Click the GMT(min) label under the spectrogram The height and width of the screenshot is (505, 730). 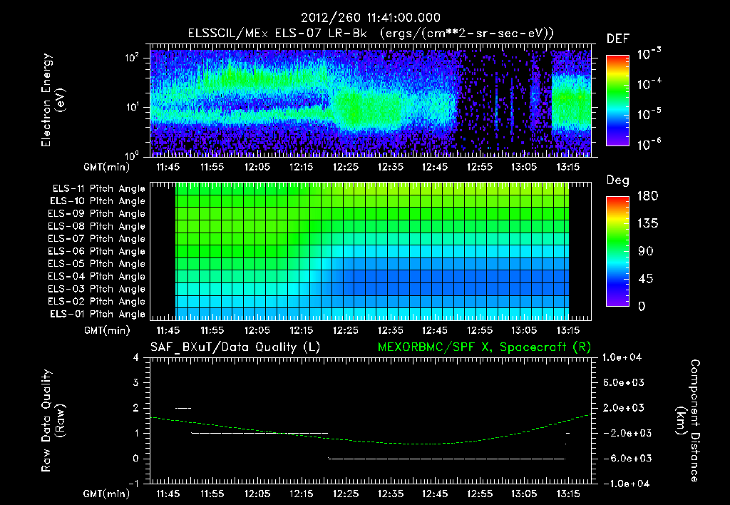(107, 167)
